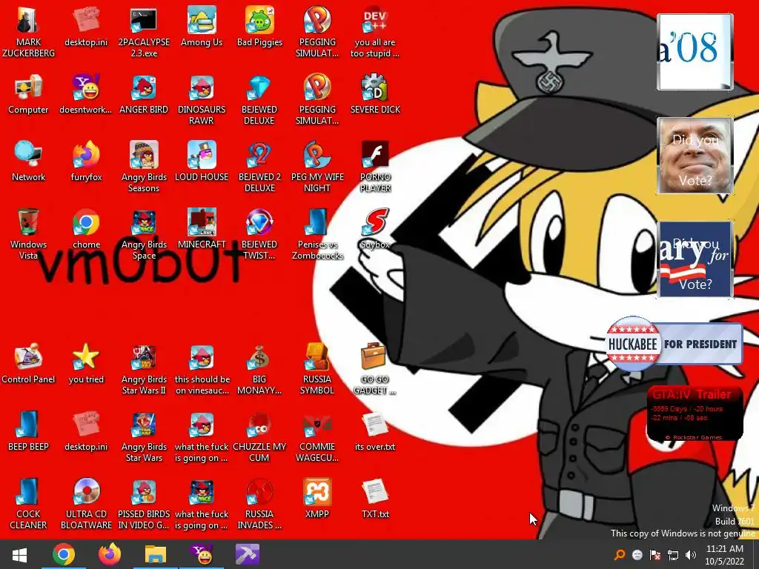Show the 11:21 AM clock calendar
Viewport: 759px width, 569px height.
coord(725,555)
